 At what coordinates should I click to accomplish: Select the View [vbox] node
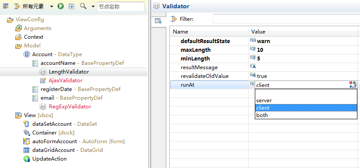click(38, 115)
